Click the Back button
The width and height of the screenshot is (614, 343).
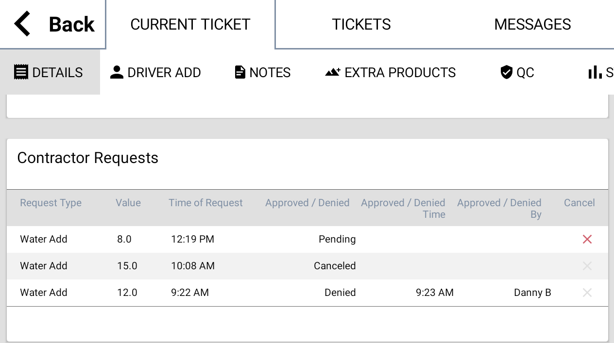71,23
